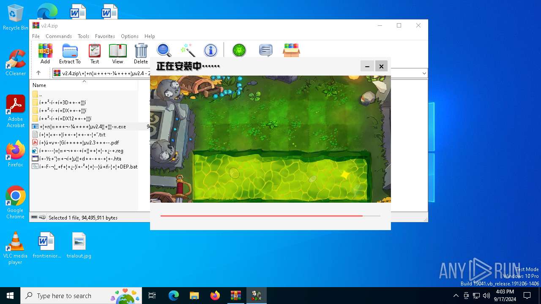Click Microsoft Edge taskbar icon
The height and width of the screenshot is (304, 541).
point(174,296)
